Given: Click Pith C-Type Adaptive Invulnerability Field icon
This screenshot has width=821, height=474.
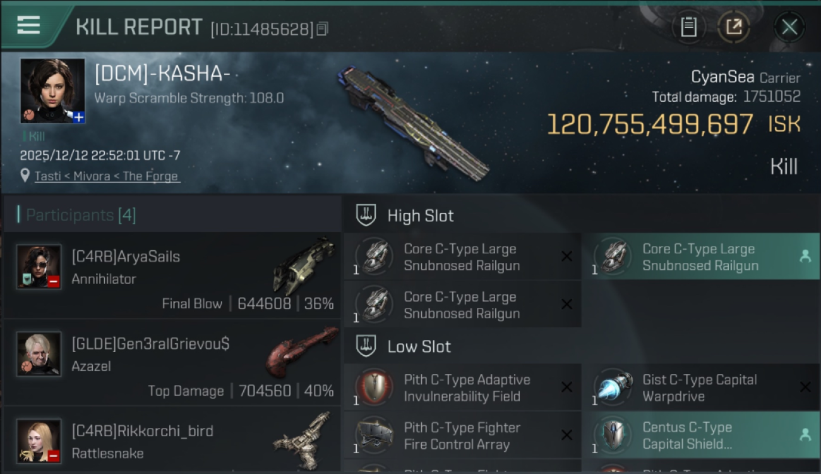Looking at the screenshot, I should coord(374,387).
